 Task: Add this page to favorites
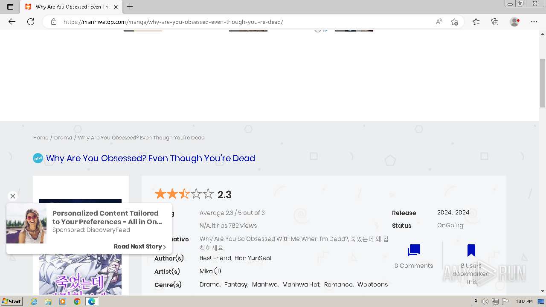click(454, 22)
